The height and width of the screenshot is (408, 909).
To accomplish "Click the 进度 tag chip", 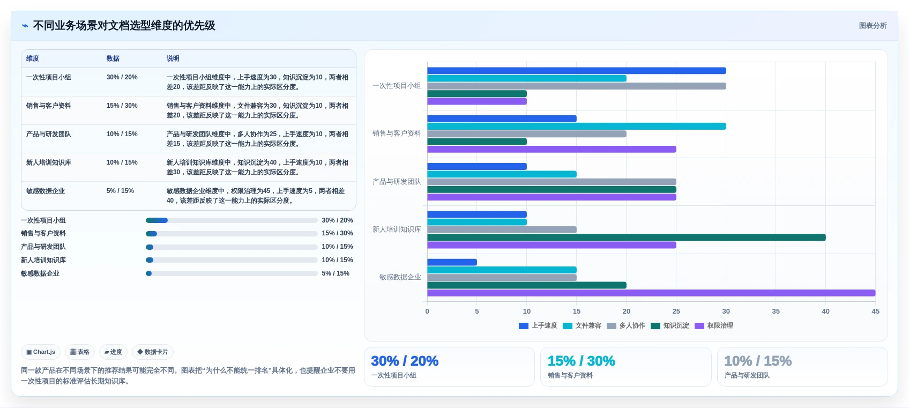I will click(113, 352).
